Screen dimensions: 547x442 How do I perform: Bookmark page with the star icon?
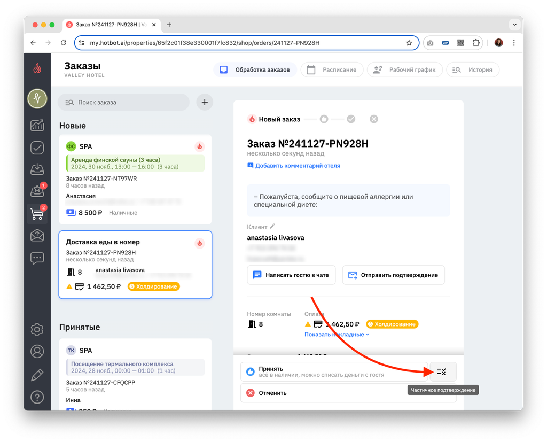pos(409,43)
